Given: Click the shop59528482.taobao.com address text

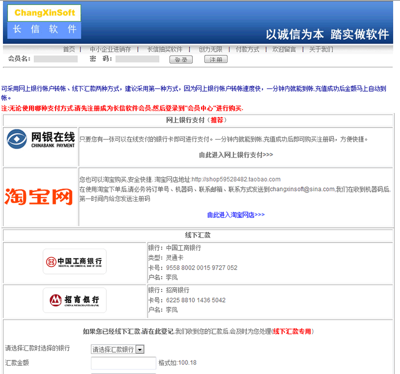Looking at the screenshot, I should pos(236,179).
